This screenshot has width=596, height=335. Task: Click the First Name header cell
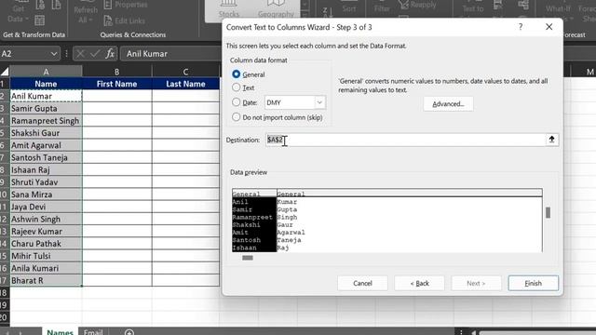(116, 84)
